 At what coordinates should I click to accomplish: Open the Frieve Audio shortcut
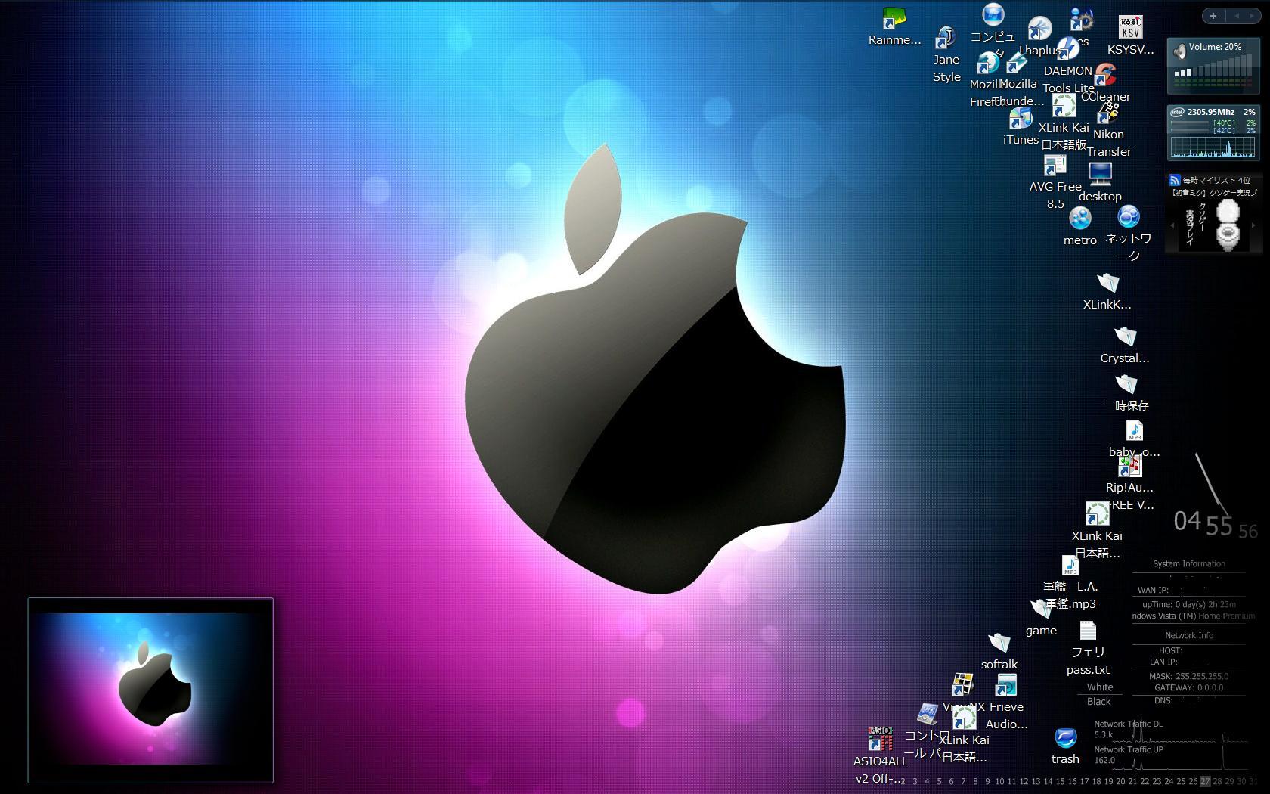1006,687
